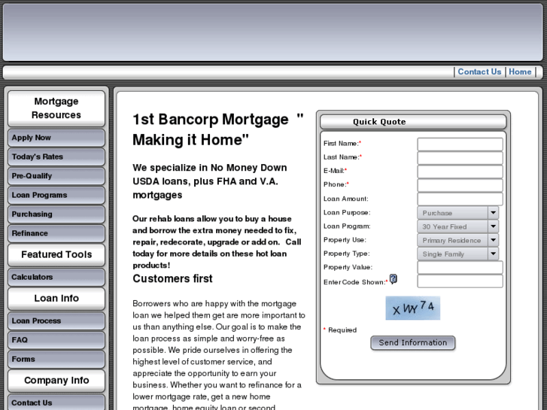Open the Property Use dropdown showing Primary Residence
The height and width of the screenshot is (410, 547).
point(457,240)
